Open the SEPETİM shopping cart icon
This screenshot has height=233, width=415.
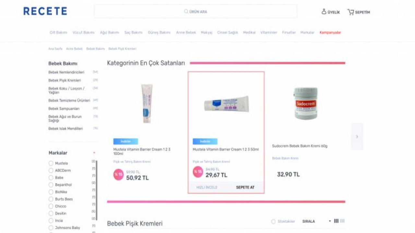click(350, 12)
